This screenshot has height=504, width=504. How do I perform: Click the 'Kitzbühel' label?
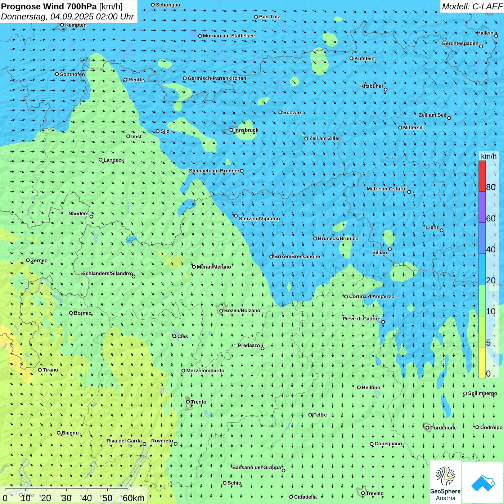(x=372, y=86)
